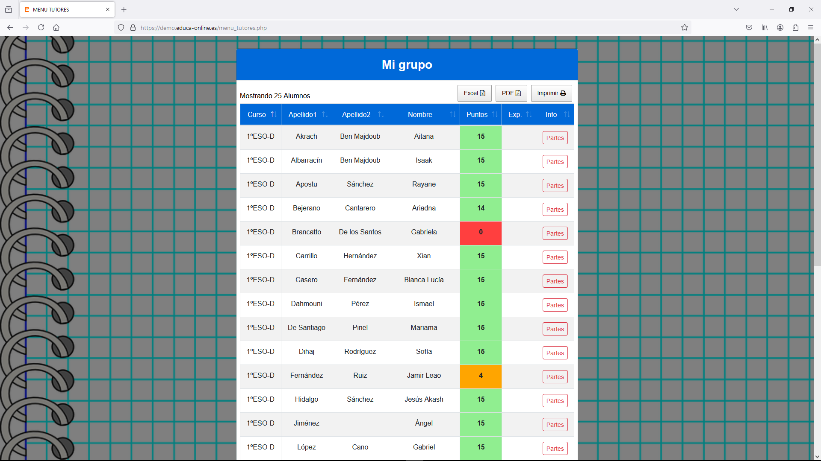Export table with Excel button
821x461 pixels.
tap(474, 93)
